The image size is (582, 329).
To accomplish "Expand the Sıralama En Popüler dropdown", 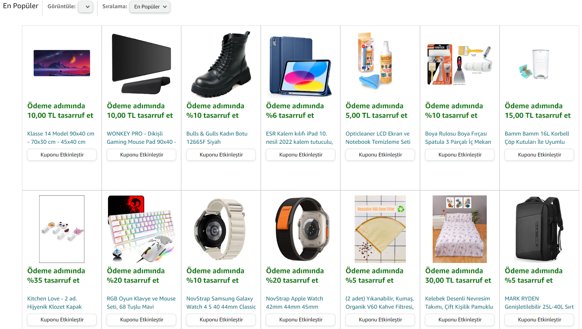I will click(x=150, y=7).
